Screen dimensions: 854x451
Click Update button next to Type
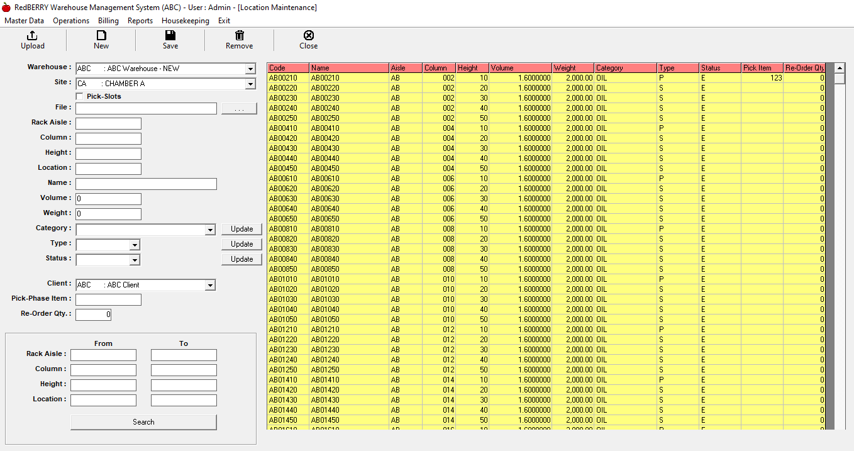(x=241, y=244)
